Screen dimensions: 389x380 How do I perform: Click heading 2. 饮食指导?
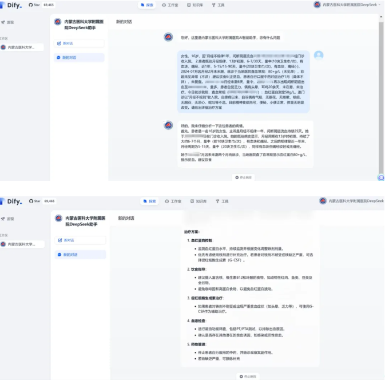[x=197, y=270]
